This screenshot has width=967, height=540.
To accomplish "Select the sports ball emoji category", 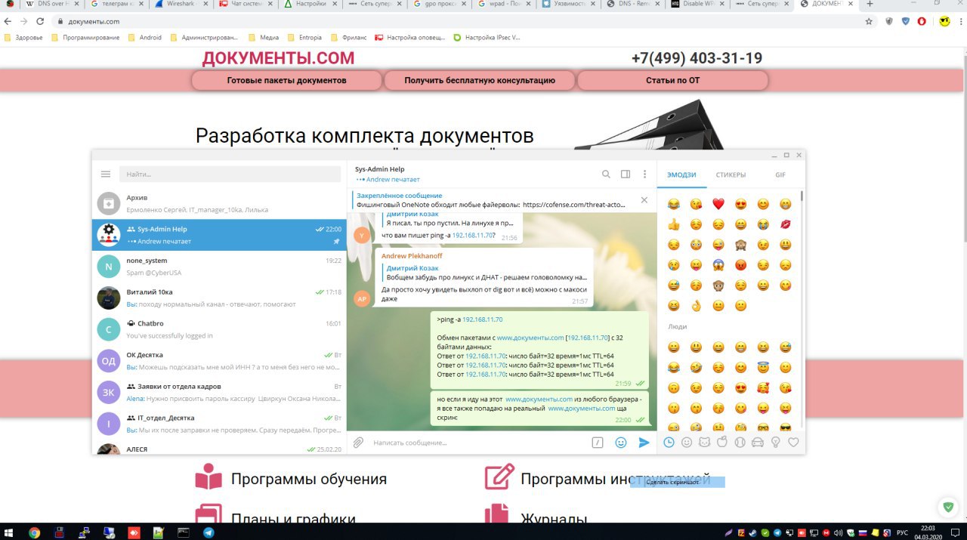I will point(740,443).
